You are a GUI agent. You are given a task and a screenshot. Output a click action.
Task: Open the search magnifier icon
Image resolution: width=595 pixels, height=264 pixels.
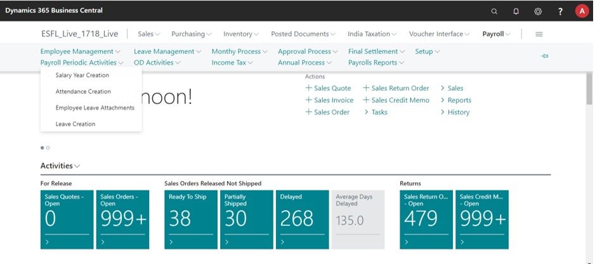(x=494, y=11)
